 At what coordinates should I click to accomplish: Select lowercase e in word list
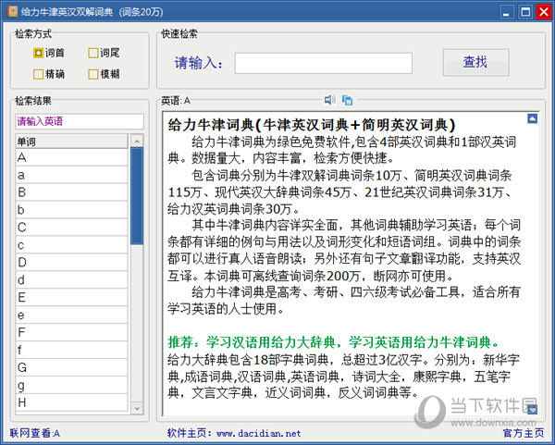pyautogui.click(x=71, y=315)
